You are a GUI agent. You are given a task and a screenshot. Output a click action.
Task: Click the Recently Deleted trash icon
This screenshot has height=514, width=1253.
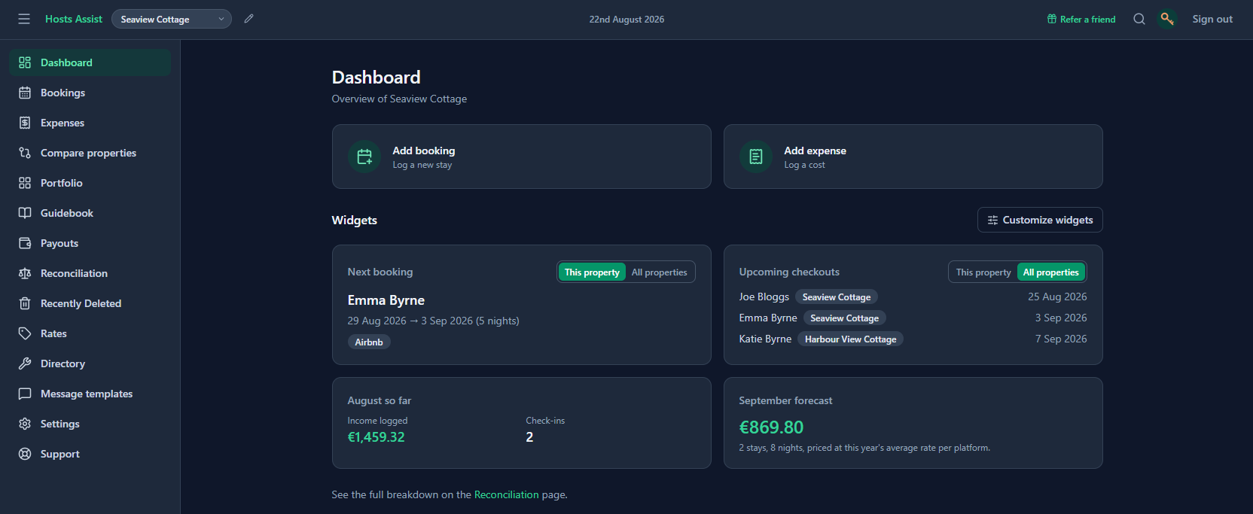(25, 303)
